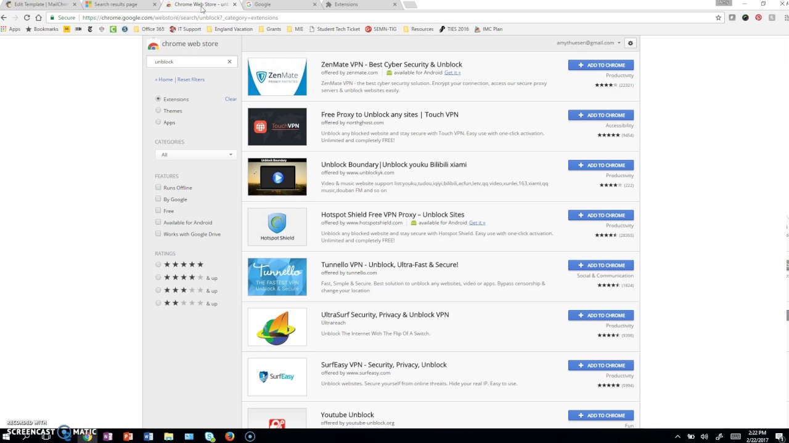Open OneNote from the taskbar
This screenshot has height=443, width=789.
[x=108, y=436]
